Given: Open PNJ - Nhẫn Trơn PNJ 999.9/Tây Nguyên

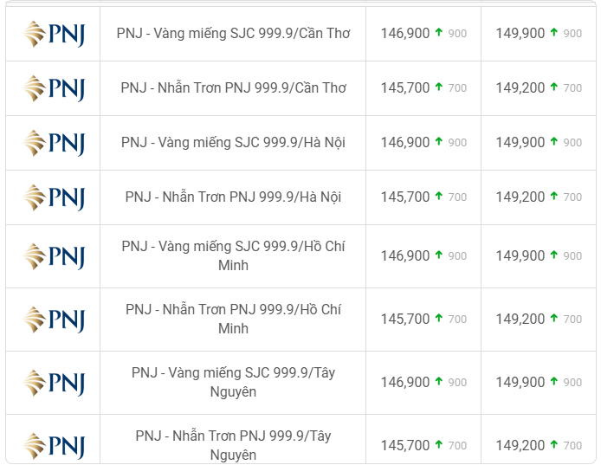Looking at the screenshot, I should [233, 445].
